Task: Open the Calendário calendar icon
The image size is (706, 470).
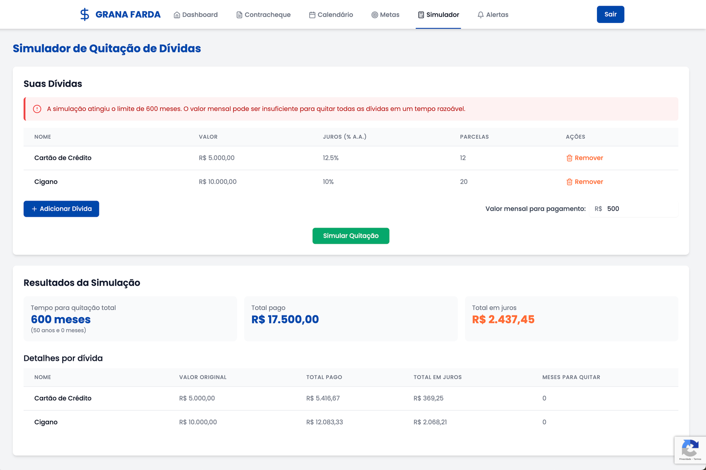Action: 312,15
